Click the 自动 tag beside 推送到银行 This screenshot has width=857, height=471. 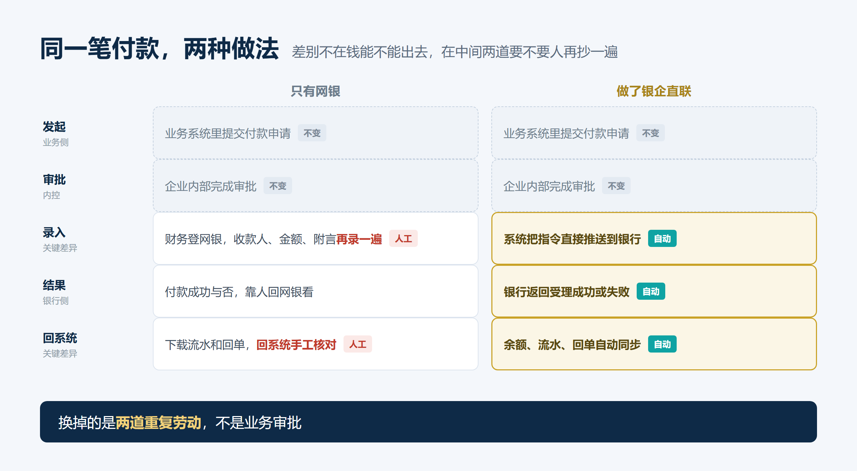(662, 238)
